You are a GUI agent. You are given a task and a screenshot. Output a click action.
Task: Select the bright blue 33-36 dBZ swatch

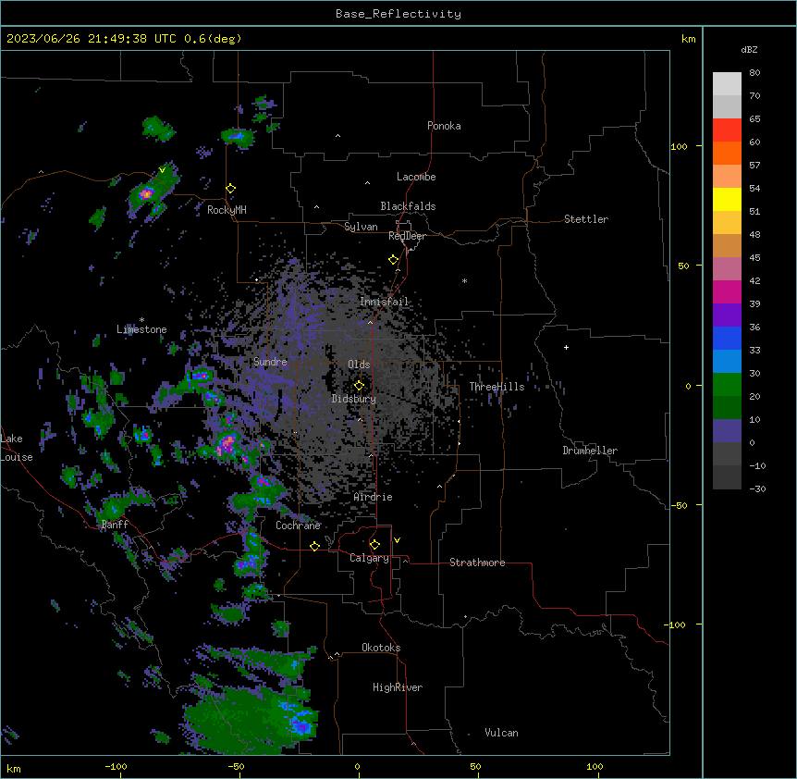click(x=727, y=338)
